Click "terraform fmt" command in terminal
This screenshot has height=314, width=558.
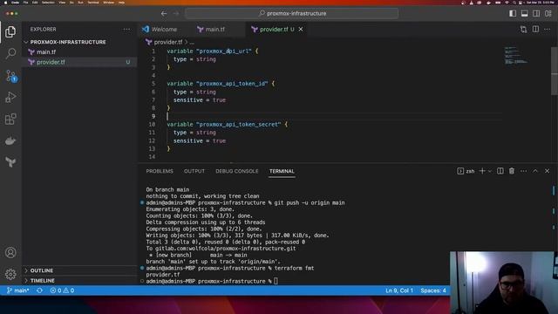coord(294,268)
